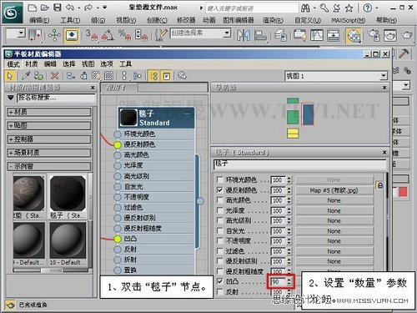Enable the 环境光颜色 map checkbox
This screenshot has width=417, height=313.
[x=220, y=179]
